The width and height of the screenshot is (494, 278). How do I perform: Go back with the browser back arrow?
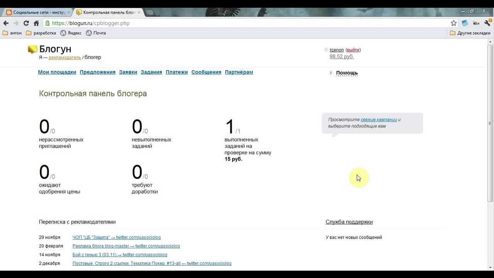click(x=6, y=23)
